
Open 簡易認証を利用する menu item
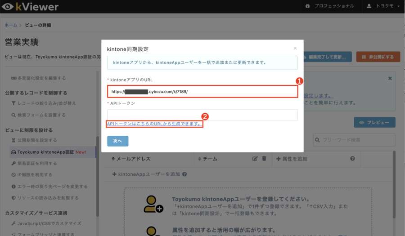[x=34, y=163]
